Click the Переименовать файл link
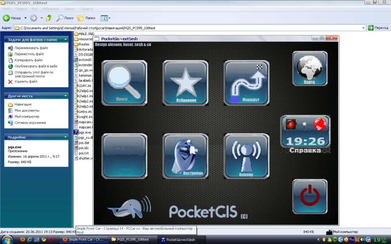 point(31,48)
